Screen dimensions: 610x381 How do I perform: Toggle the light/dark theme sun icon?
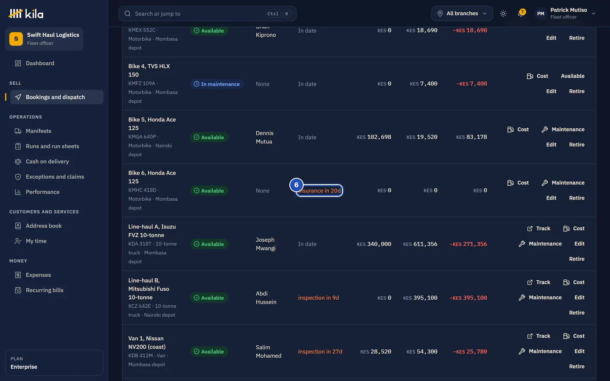[x=503, y=14]
